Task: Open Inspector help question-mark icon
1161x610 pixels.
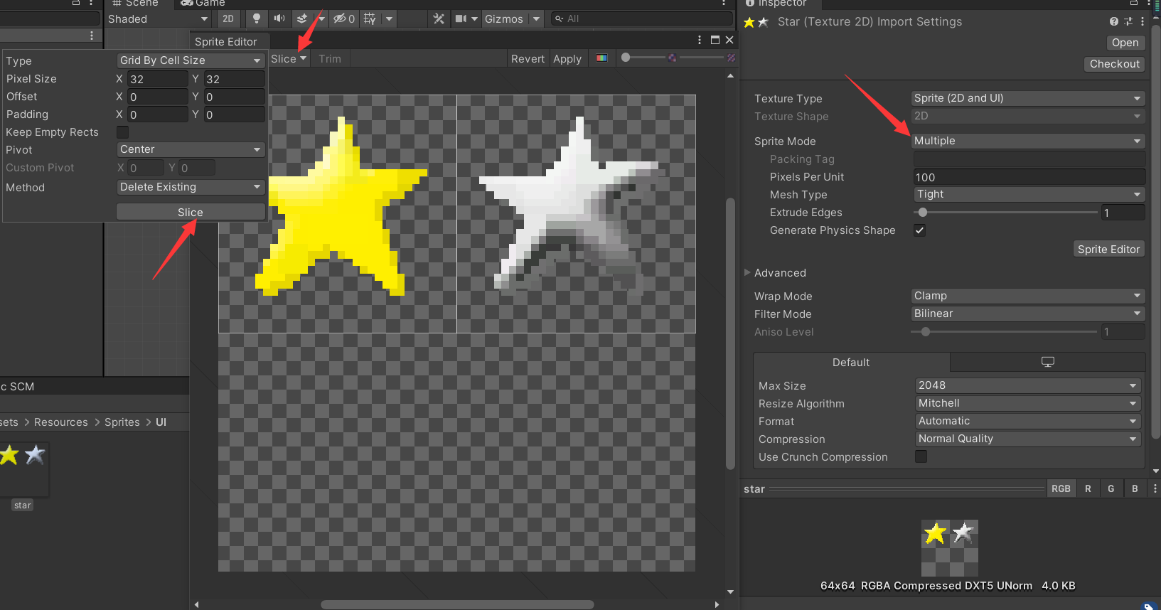Action: 1113,21
